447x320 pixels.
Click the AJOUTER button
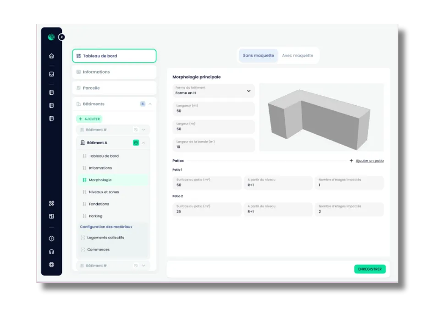pos(89,119)
